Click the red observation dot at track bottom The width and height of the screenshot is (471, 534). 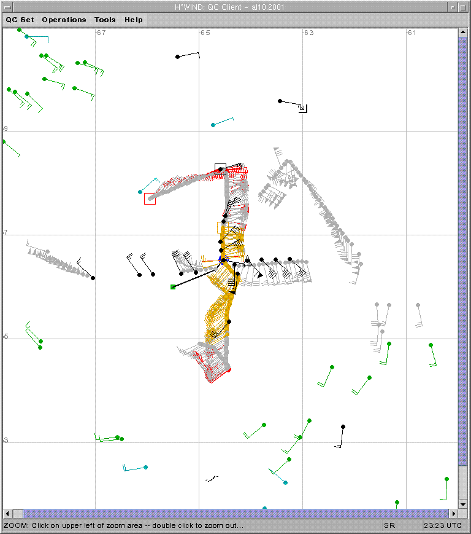pos(229,370)
